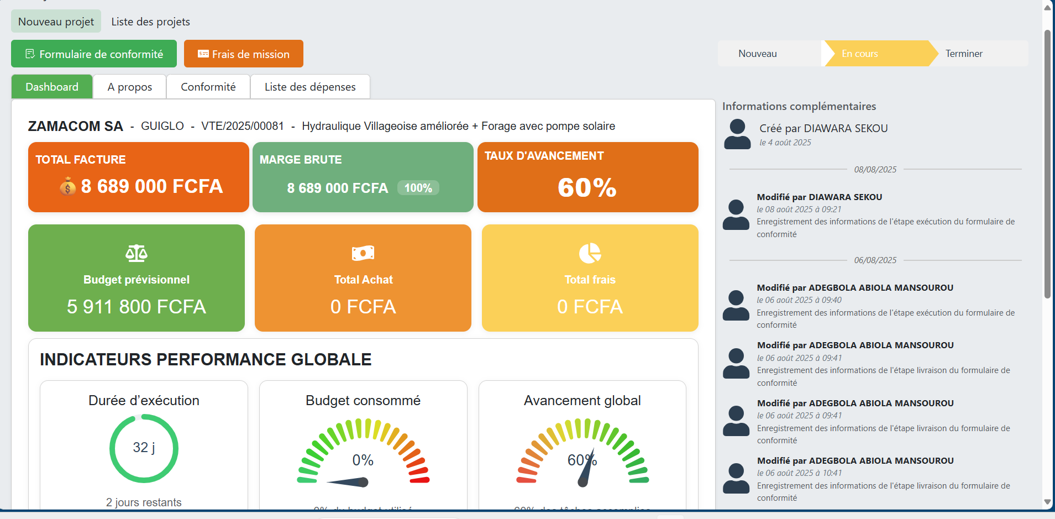Click the user avatar beside Créé par DIAWARA SEKOU
This screenshot has width=1055, height=519.
coord(737,134)
